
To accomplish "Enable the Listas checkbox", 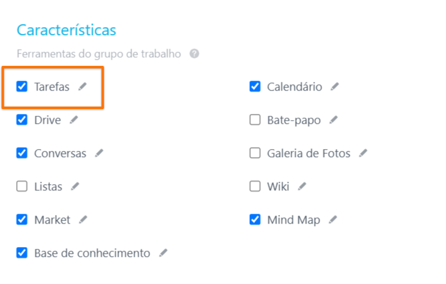I will pyautogui.click(x=22, y=186).
